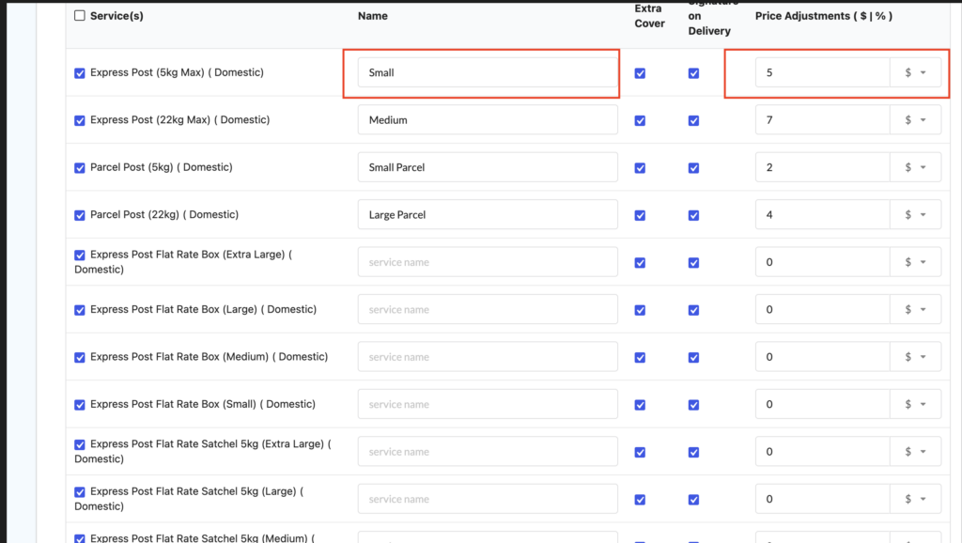This screenshot has height=543, width=962.
Task: Toggle Extra Cover for Express Post (22kg Max)
Action: (x=640, y=120)
